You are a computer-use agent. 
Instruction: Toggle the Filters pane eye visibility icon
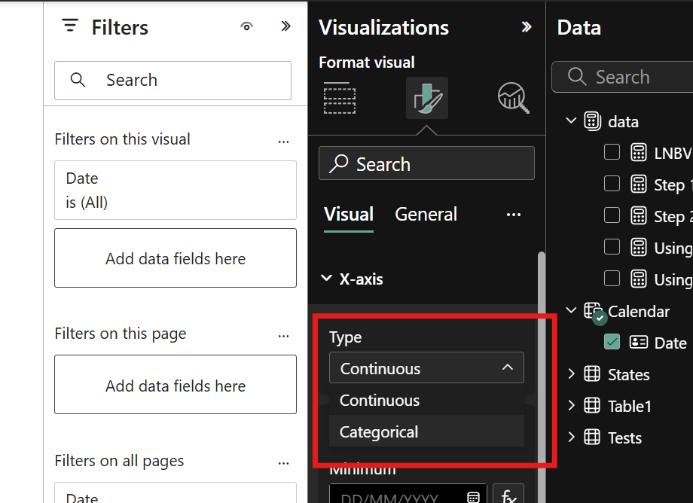point(246,27)
